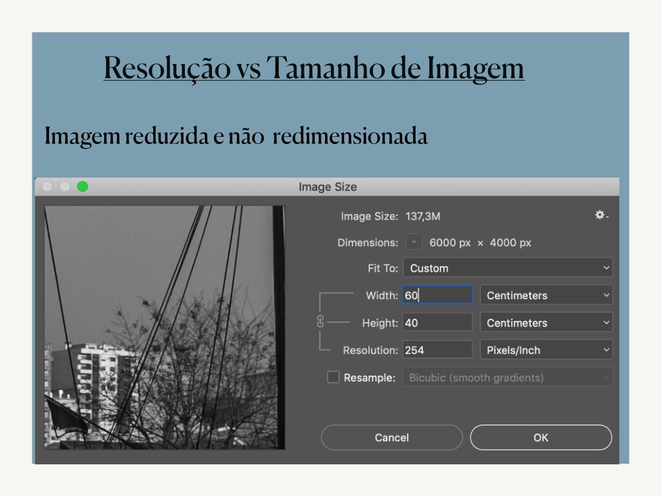Select the Height value field
662x496 pixels.
click(438, 322)
